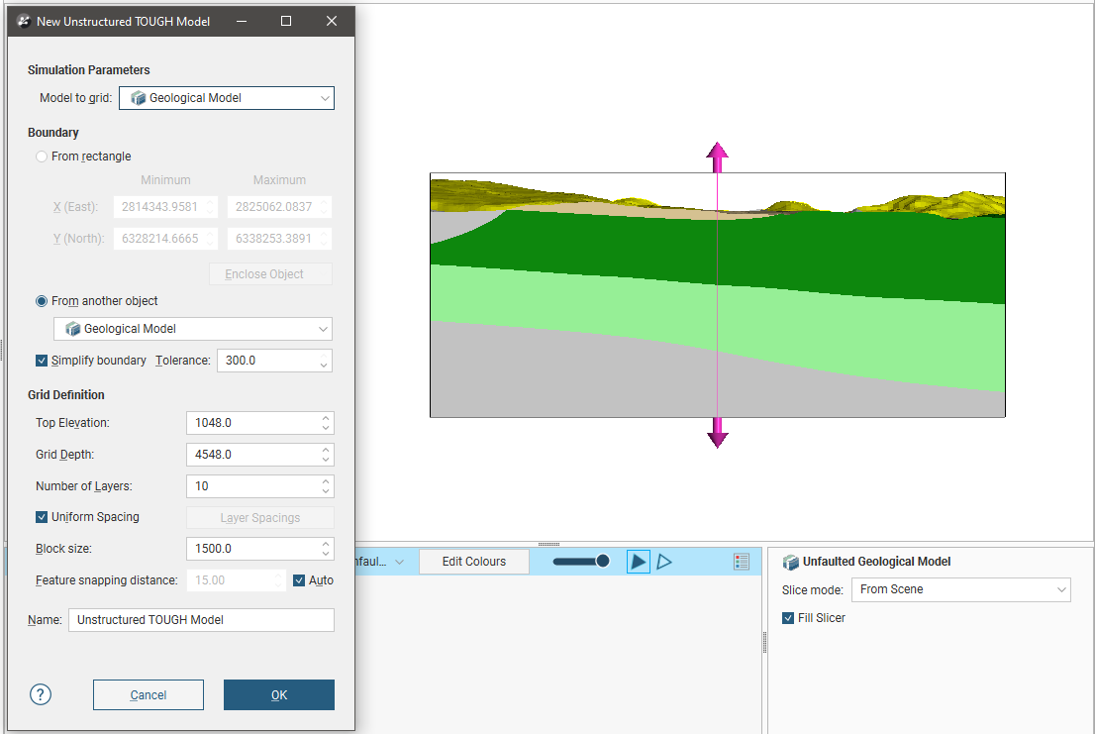
Task: Click the dialog title bar app icon
Action: 24,21
